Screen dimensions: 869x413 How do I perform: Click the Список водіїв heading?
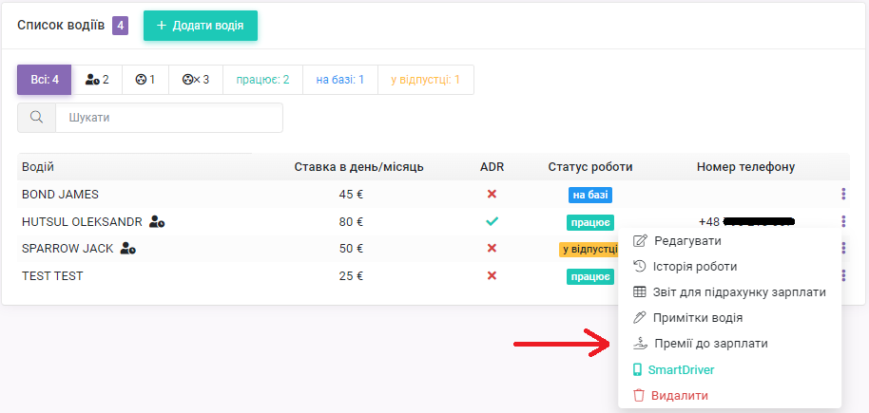pyautogui.click(x=61, y=26)
